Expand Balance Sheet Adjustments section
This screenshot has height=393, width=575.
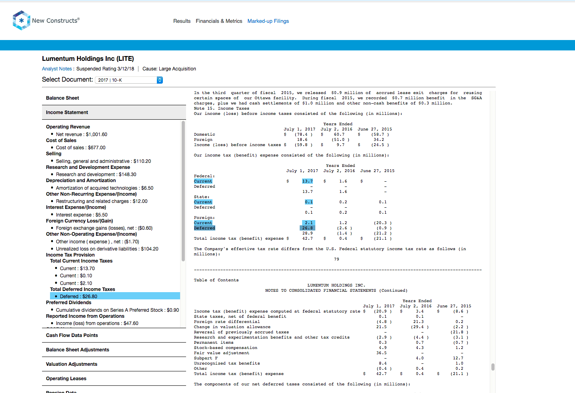(x=114, y=350)
